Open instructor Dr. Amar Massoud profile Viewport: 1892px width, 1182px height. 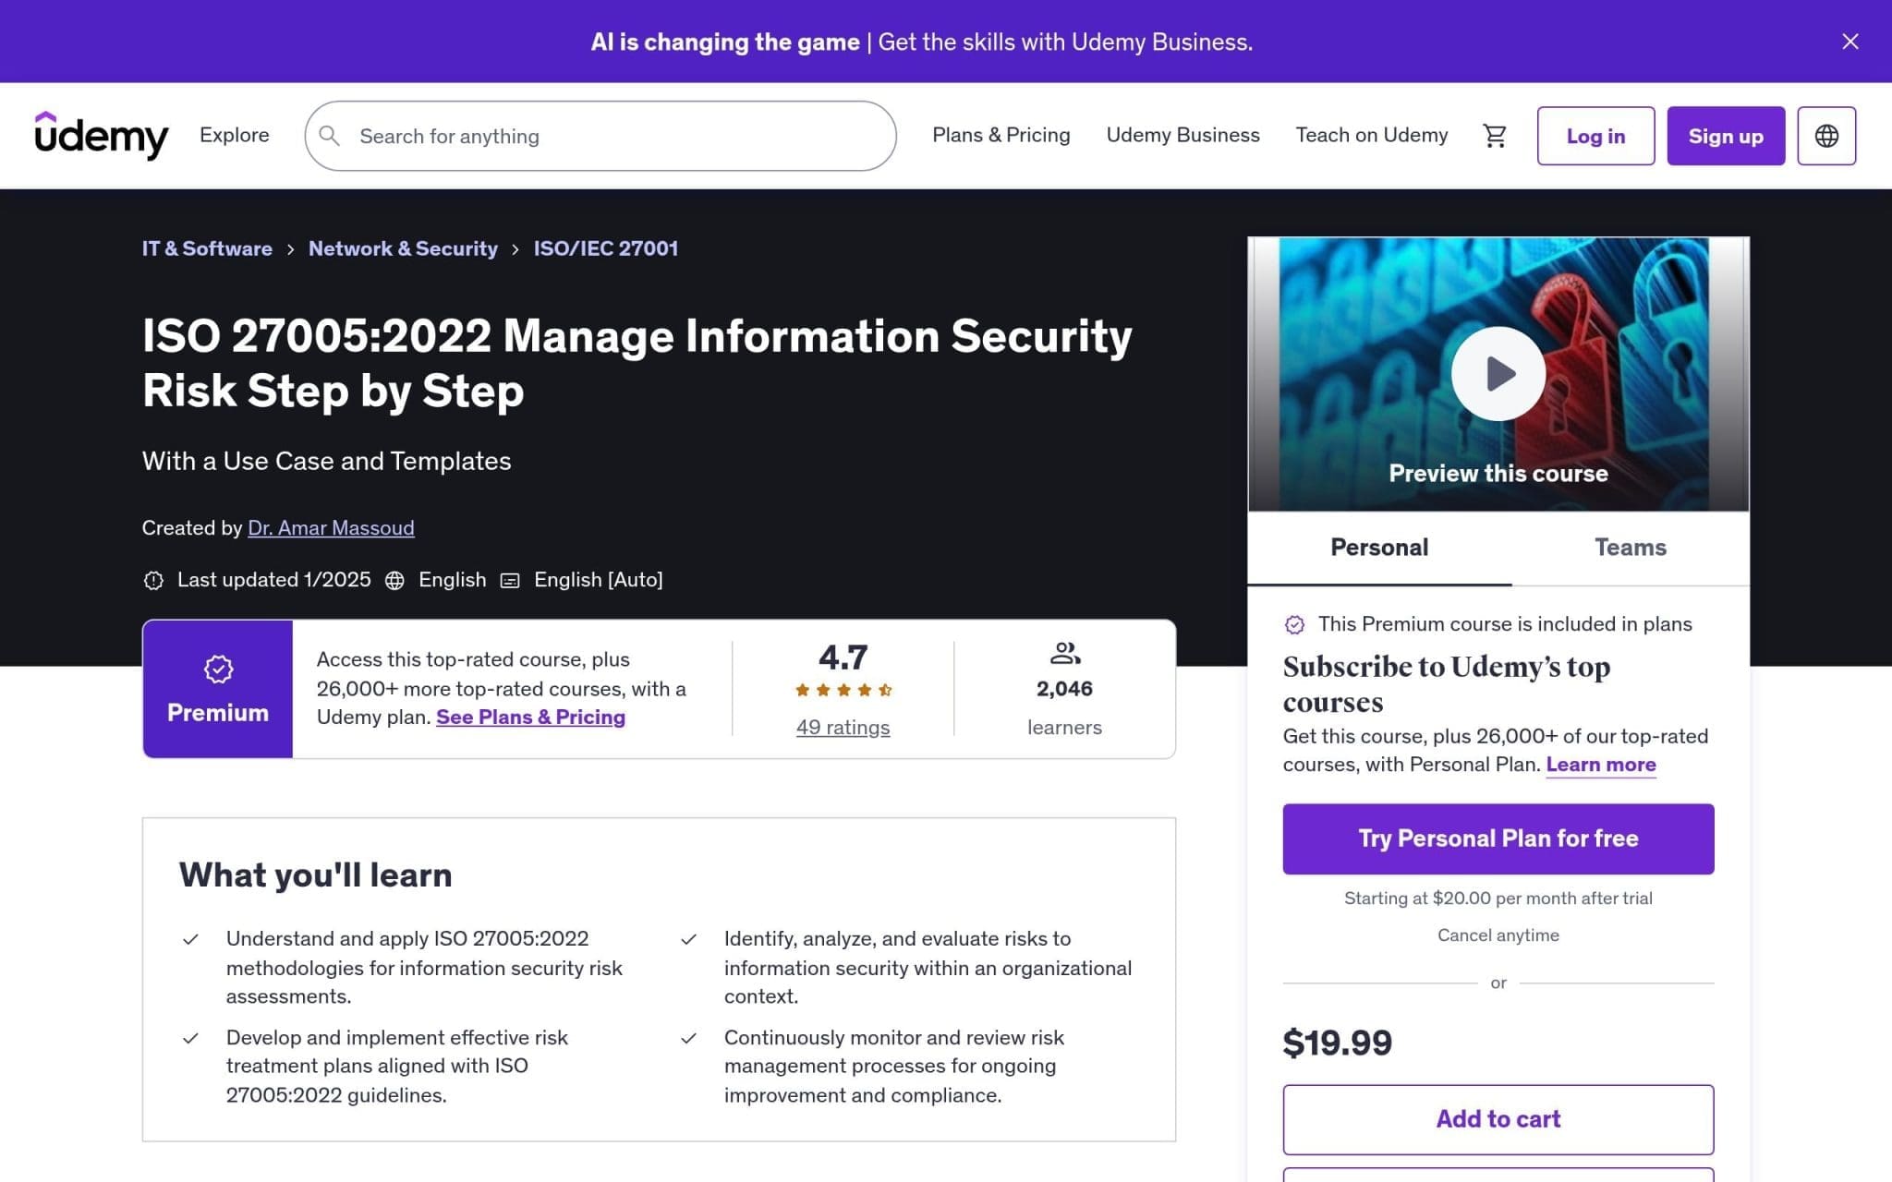[x=331, y=527]
